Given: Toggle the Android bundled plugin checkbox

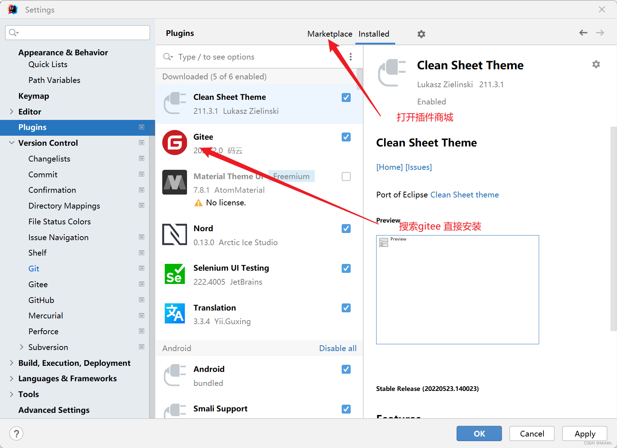Looking at the screenshot, I should click(x=346, y=369).
